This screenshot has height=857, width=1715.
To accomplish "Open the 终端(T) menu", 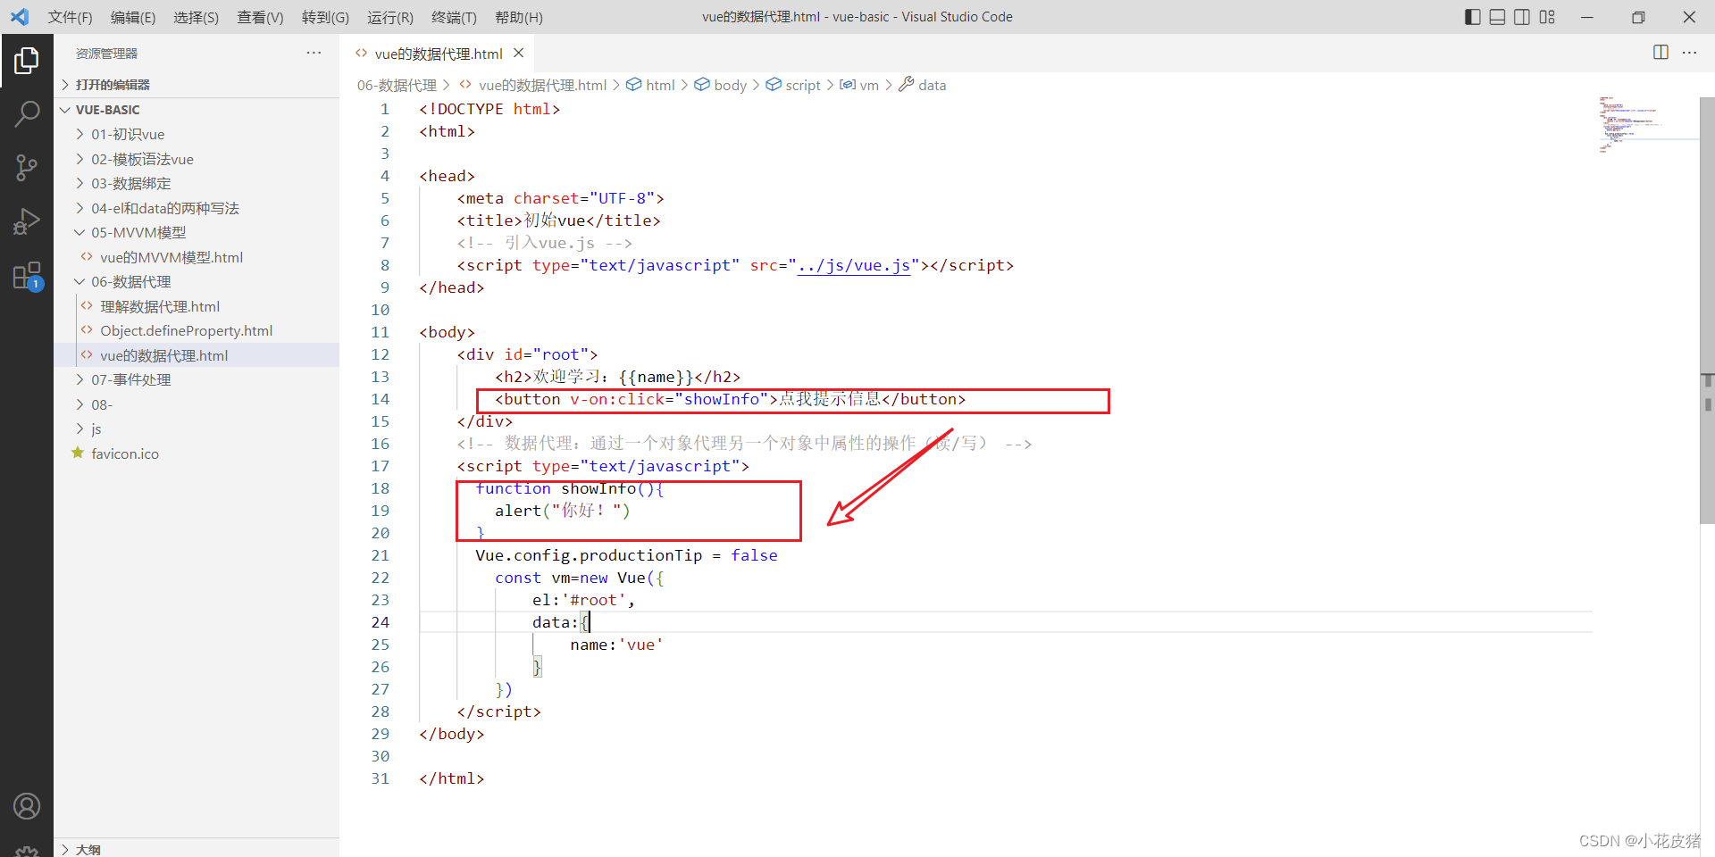I will pyautogui.click(x=454, y=17).
